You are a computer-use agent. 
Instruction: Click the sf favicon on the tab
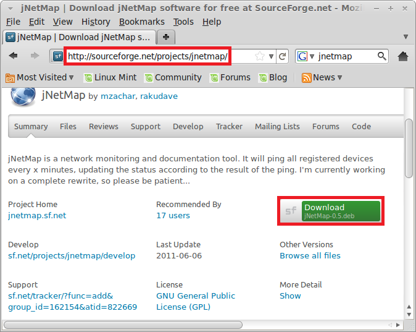(10, 37)
